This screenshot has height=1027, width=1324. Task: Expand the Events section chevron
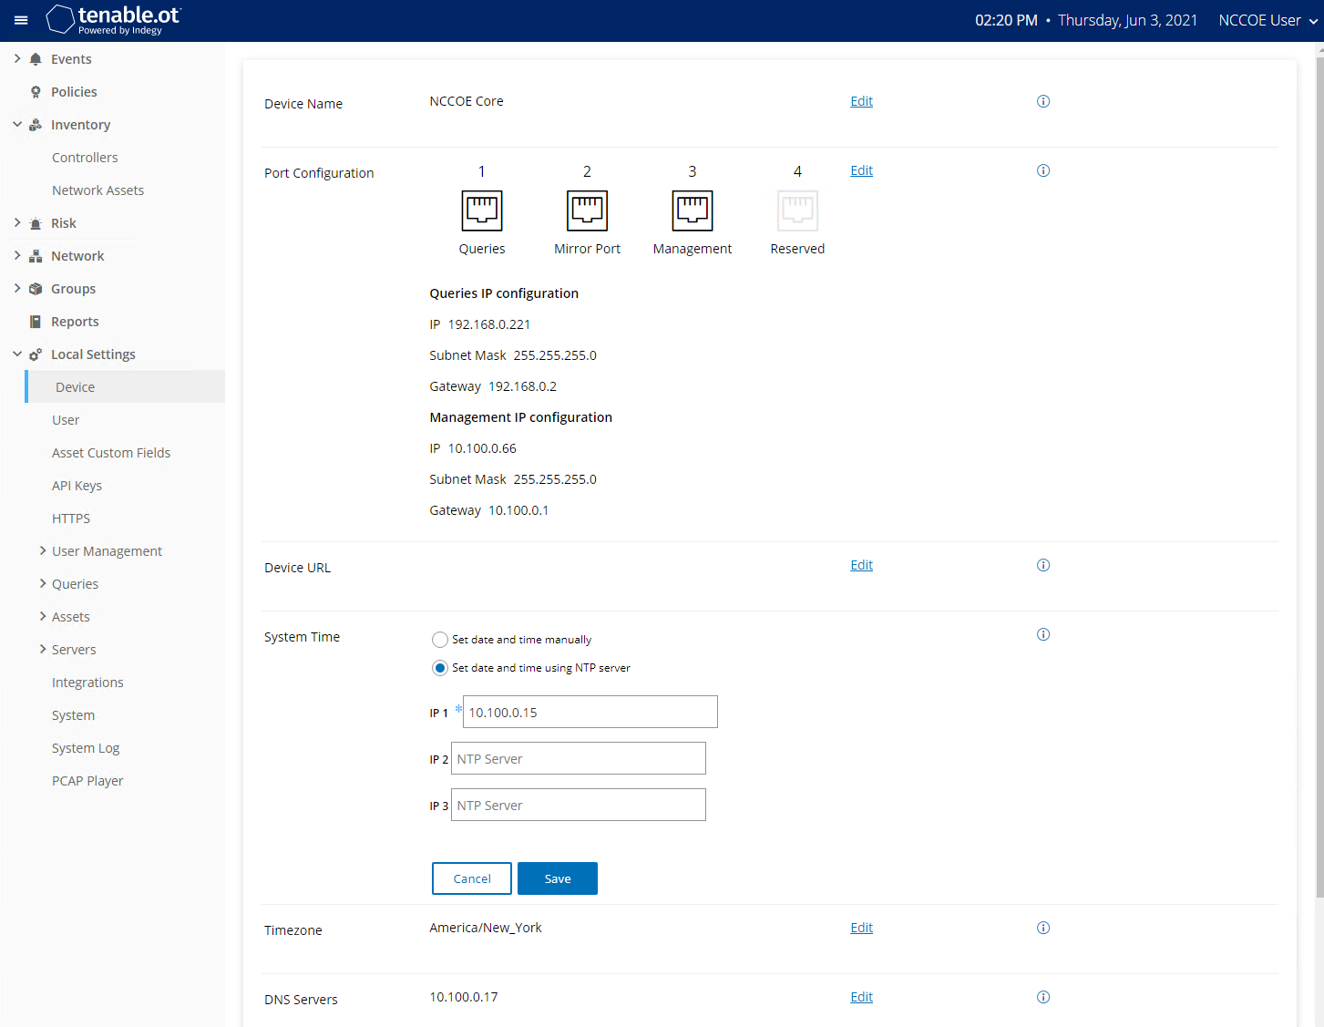(x=17, y=58)
